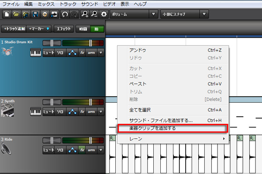
Task: Open fx effects for Studio Drum Kit
Action: pyautogui.click(x=82, y=53)
